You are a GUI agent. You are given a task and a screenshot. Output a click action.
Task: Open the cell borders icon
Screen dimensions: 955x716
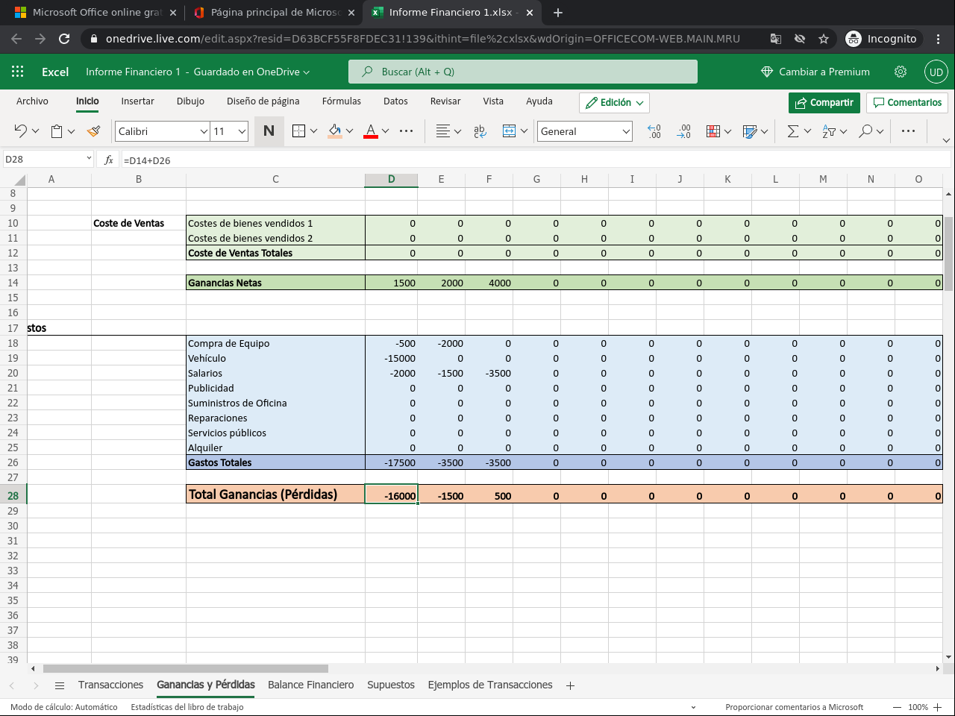298,131
